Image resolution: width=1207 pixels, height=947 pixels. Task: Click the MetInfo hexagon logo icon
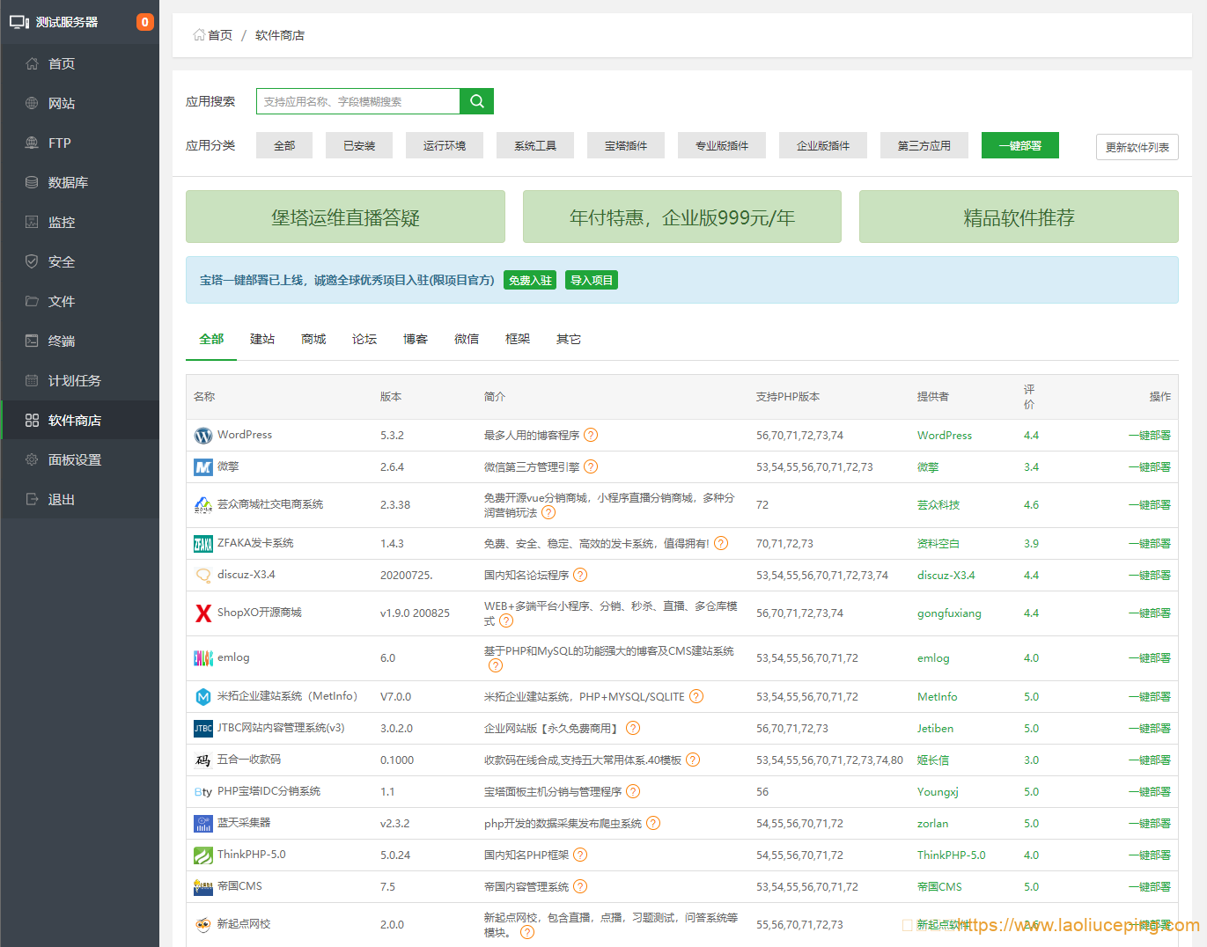[x=203, y=697]
